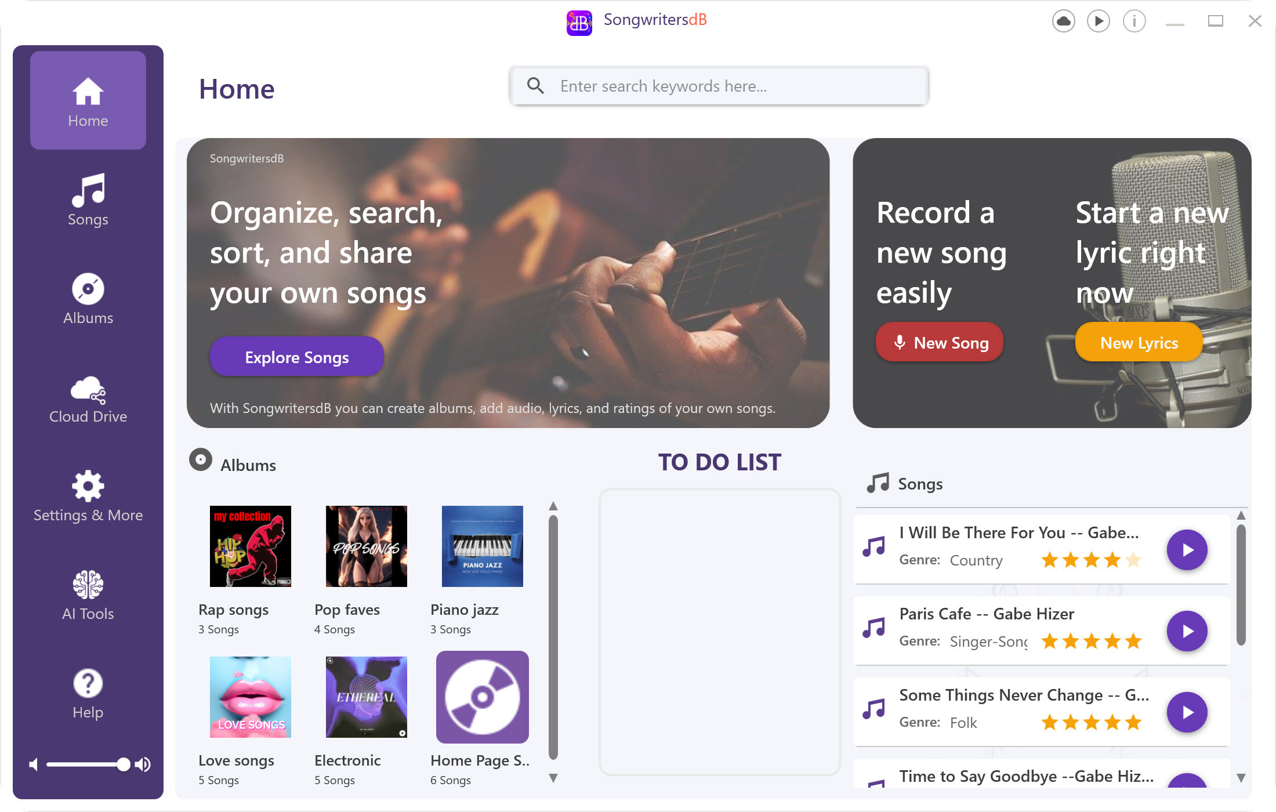Click 'Piano jazz' album name
The height and width of the screenshot is (812, 1276).
tap(465, 610)
